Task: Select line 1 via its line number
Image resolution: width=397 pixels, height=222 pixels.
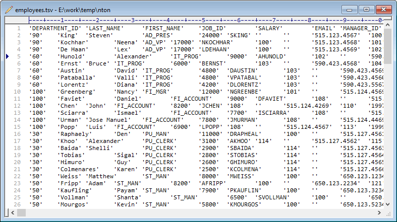Action: tap(18, 29)
